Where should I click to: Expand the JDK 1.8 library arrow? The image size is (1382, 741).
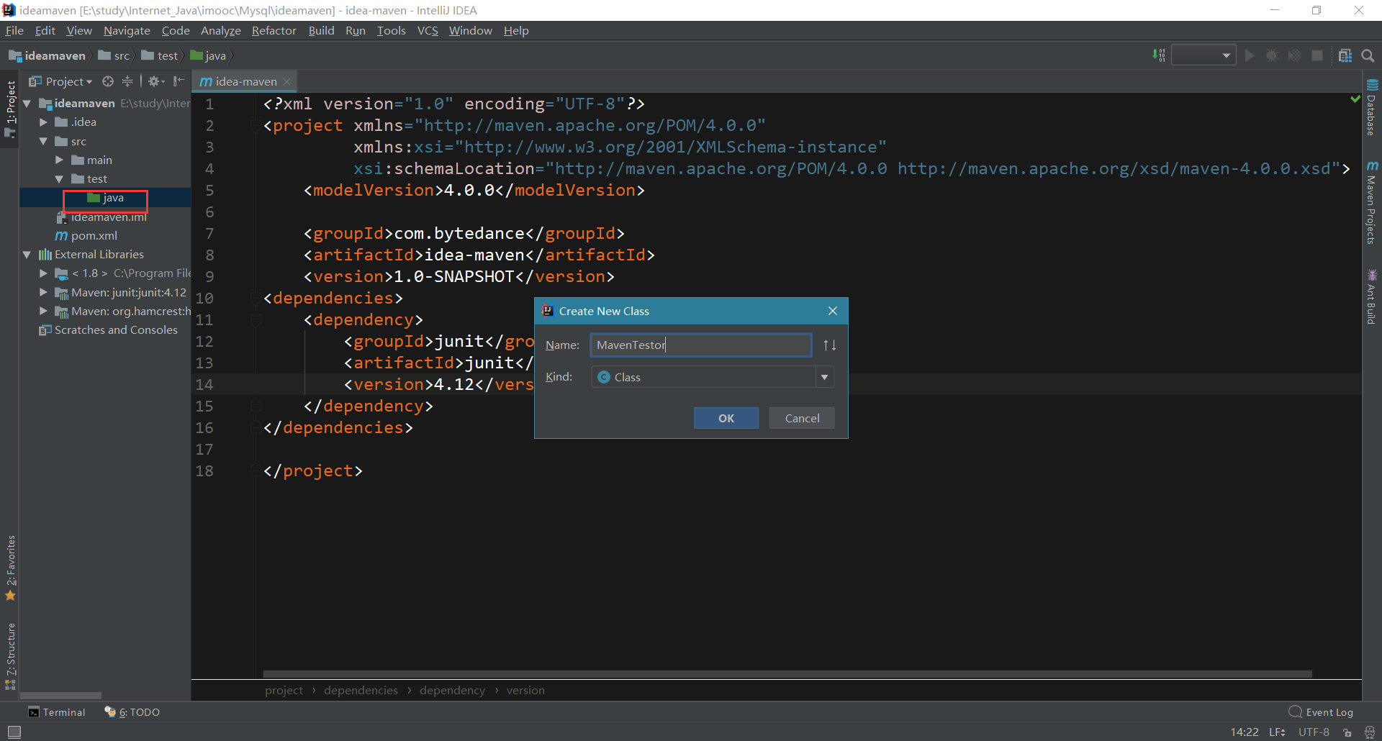(43, 273)
